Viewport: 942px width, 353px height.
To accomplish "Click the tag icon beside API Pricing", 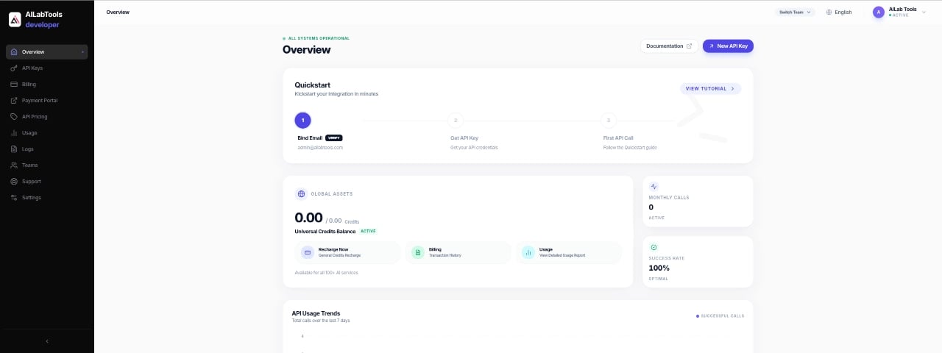I will 14,116.
